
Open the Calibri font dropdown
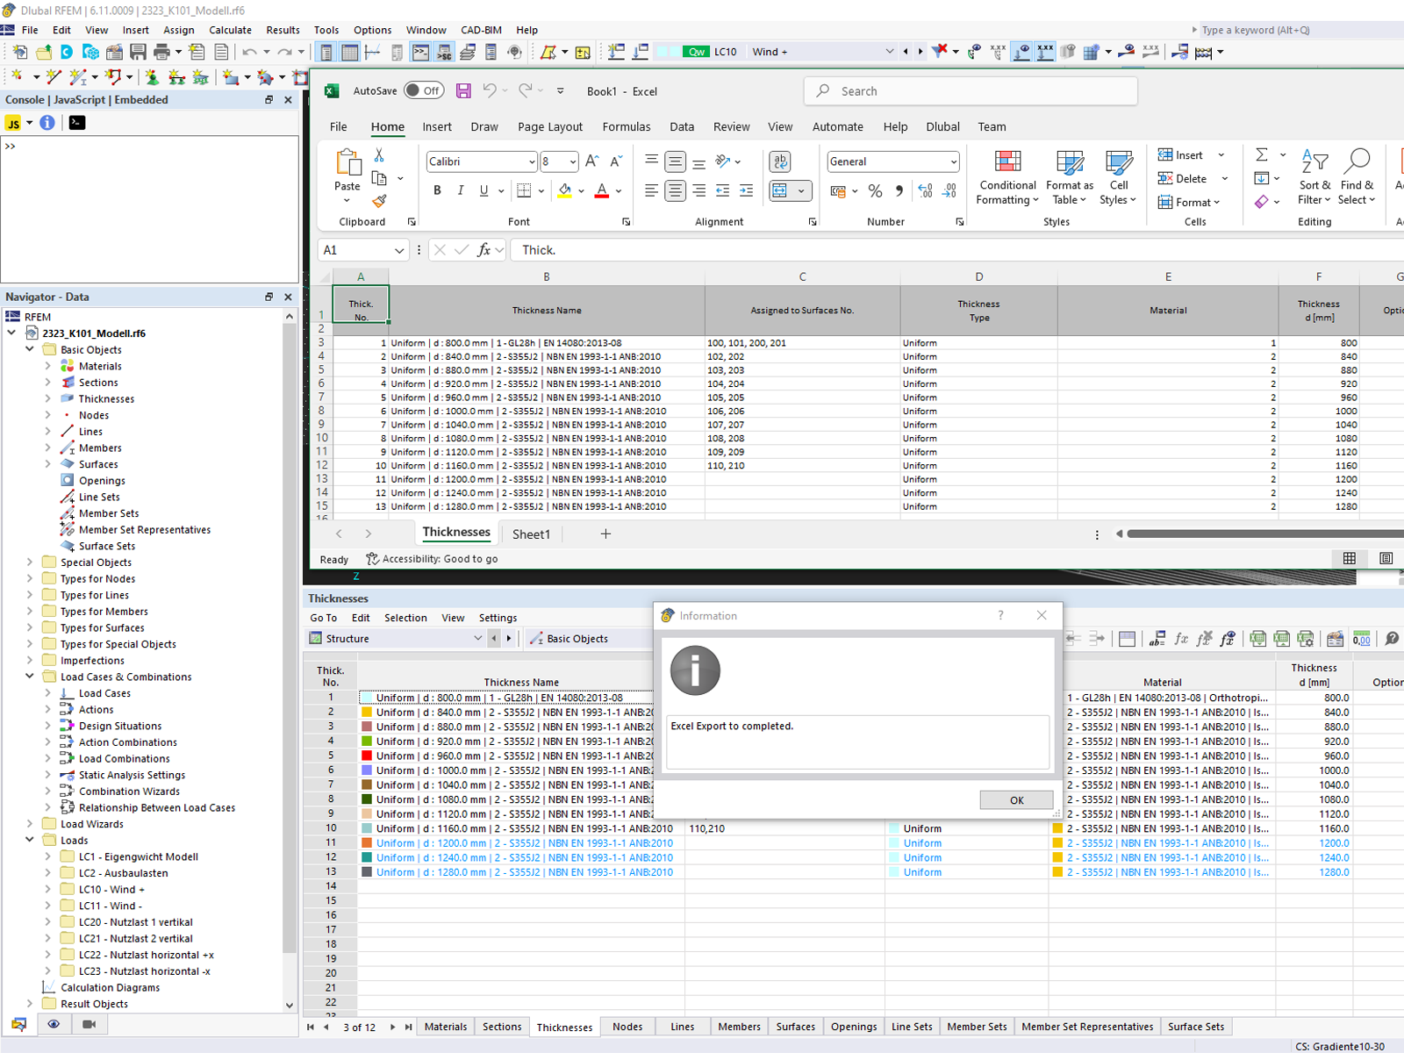pyautogui.click(x=531, y=161)
